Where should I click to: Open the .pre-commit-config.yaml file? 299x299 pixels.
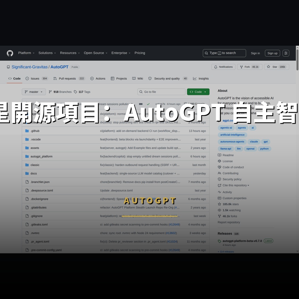(46, 250)
